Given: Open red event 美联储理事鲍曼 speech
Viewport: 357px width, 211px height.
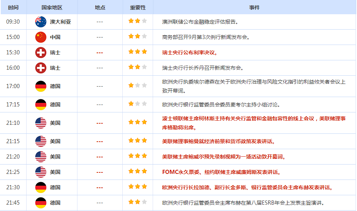Looking at the screenshot, I should pos(219,141).
